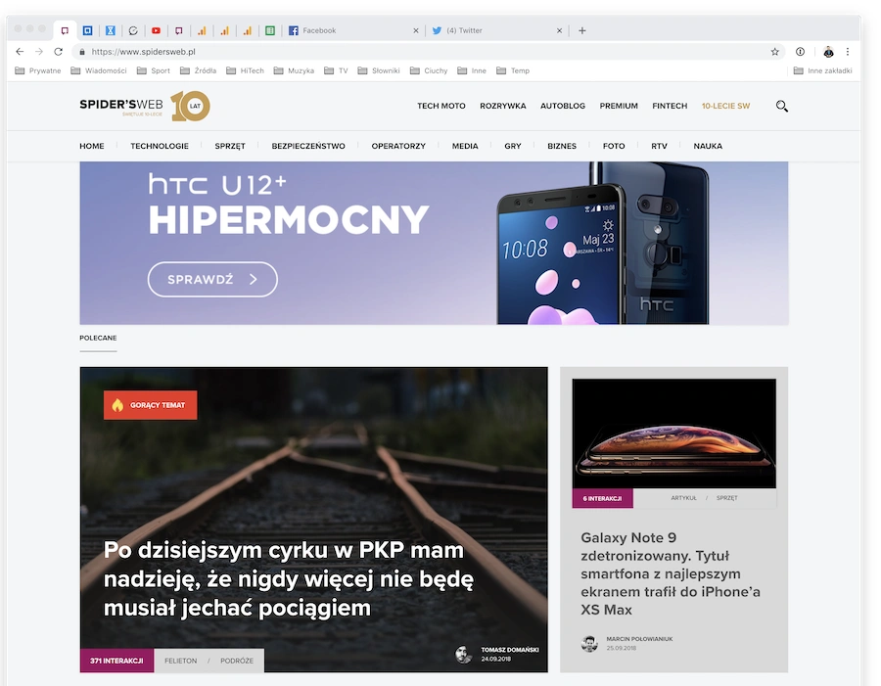Screen dimensions: 881x686
Task: Click the Spider's Web 10 lat logo
Action: [145, 106]
